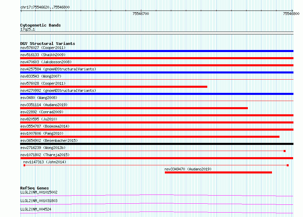Open nsv1071802 (Thareja2015) variant label
The width and height of the screenshot is (303, 217).
point(45,155)
